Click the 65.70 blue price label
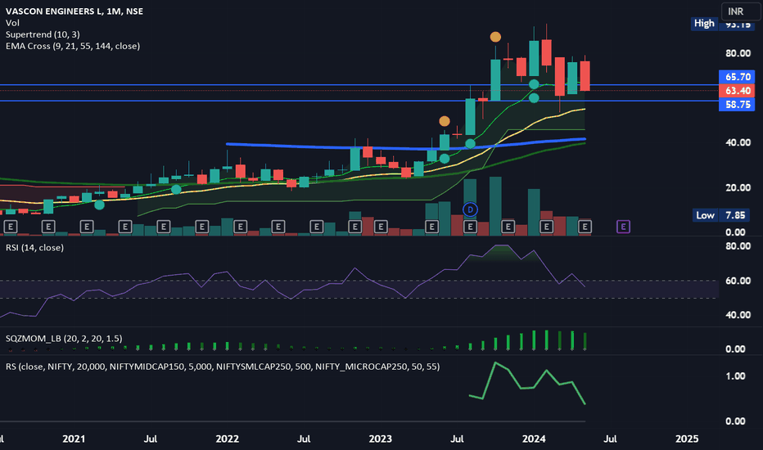Viewport: 763px width, 450px height. tap(737, 77)
